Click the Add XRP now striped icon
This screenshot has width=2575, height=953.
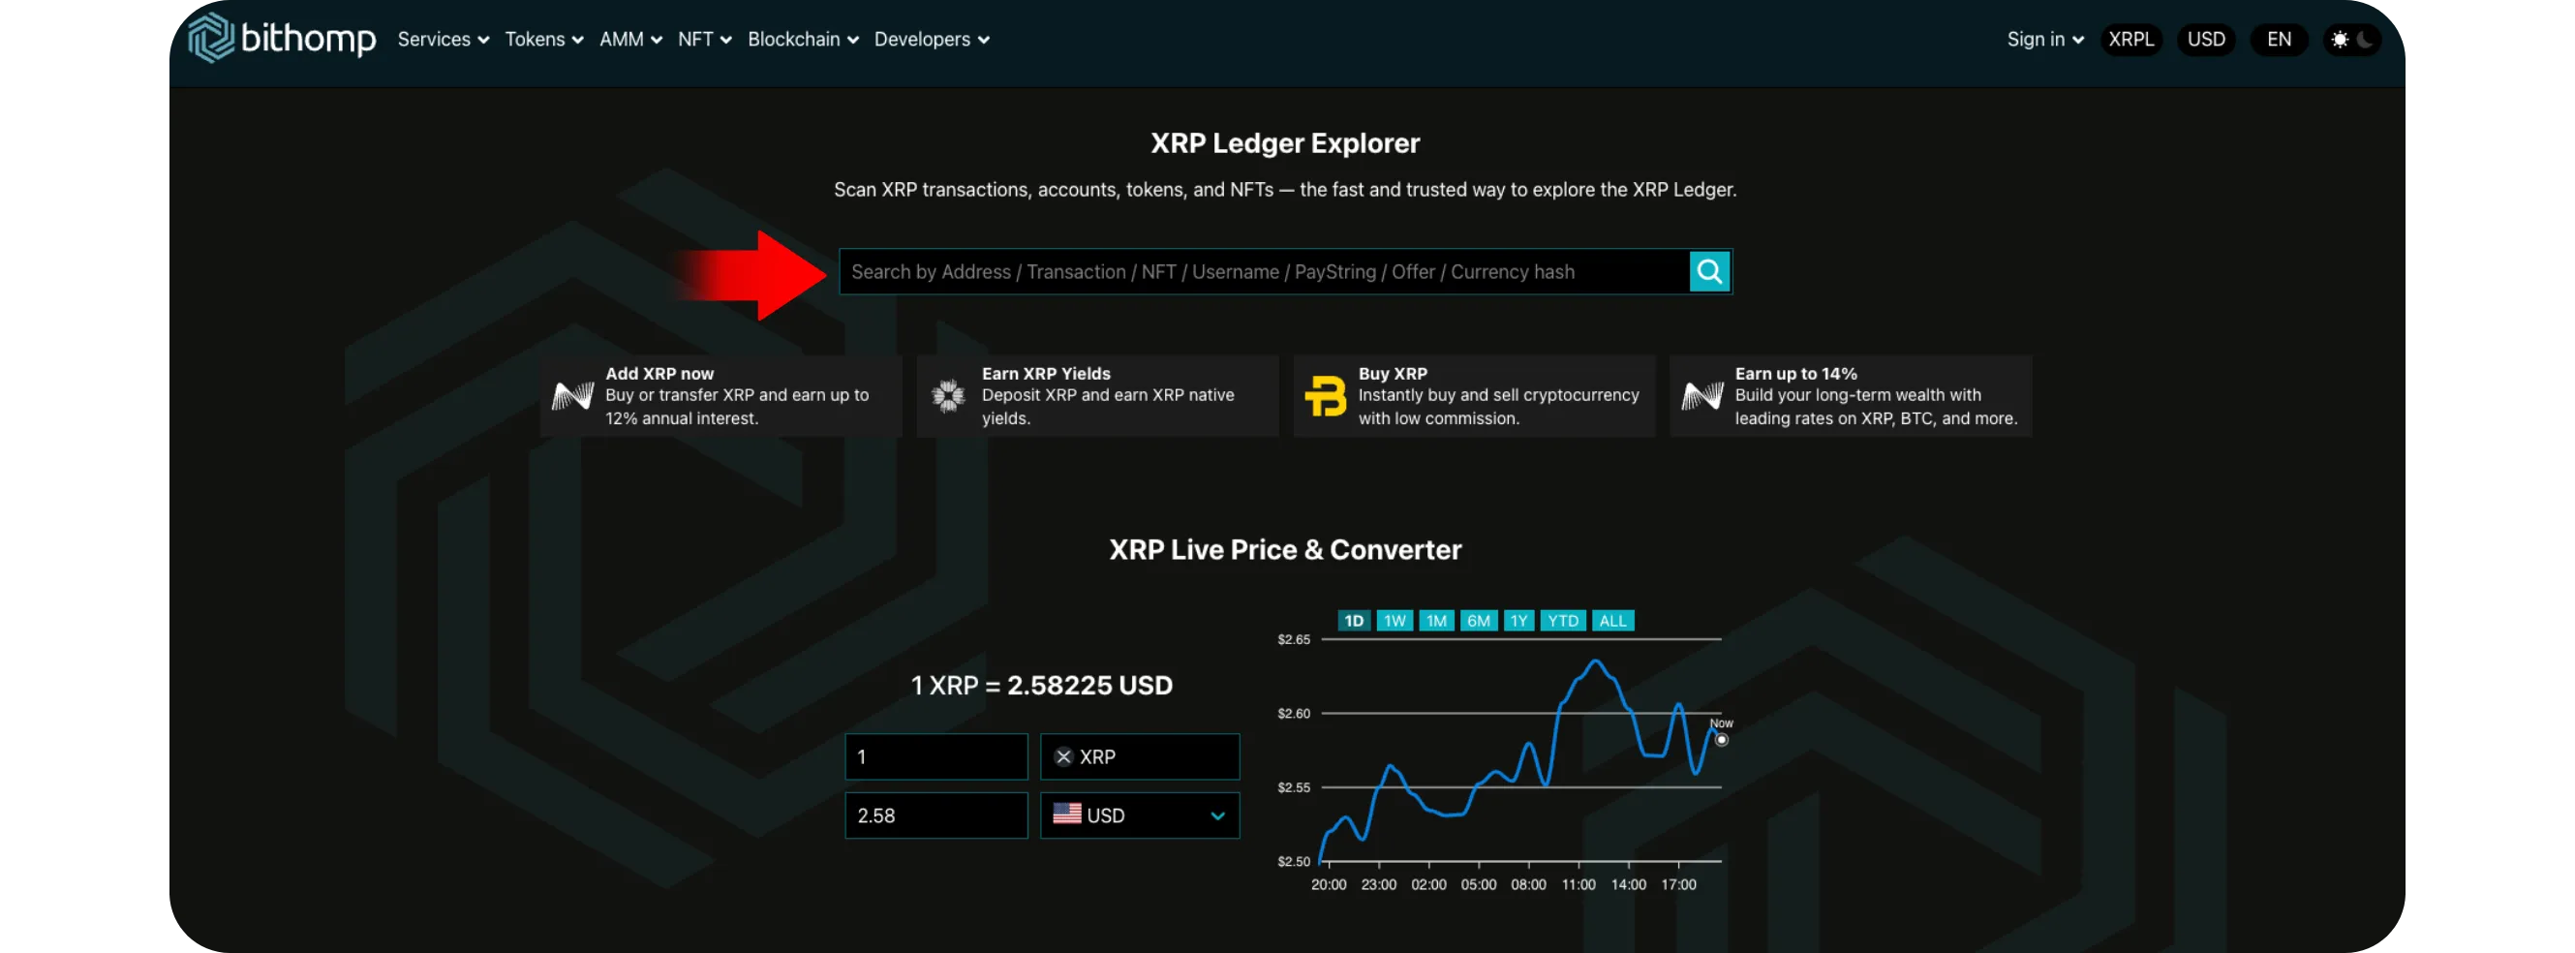pyautogui.click(x=572, y=396)
